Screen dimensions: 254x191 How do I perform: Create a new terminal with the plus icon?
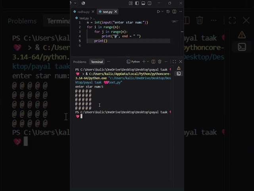pyautogui.click(x=144, y=62)
